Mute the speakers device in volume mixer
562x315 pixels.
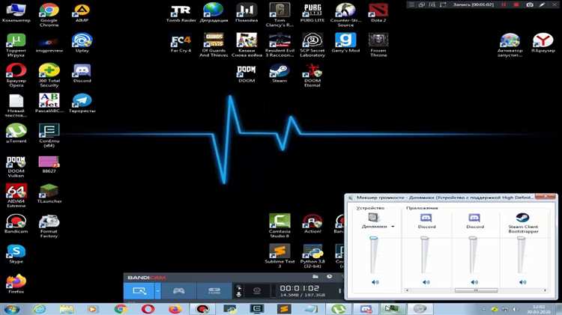(375, 282)
